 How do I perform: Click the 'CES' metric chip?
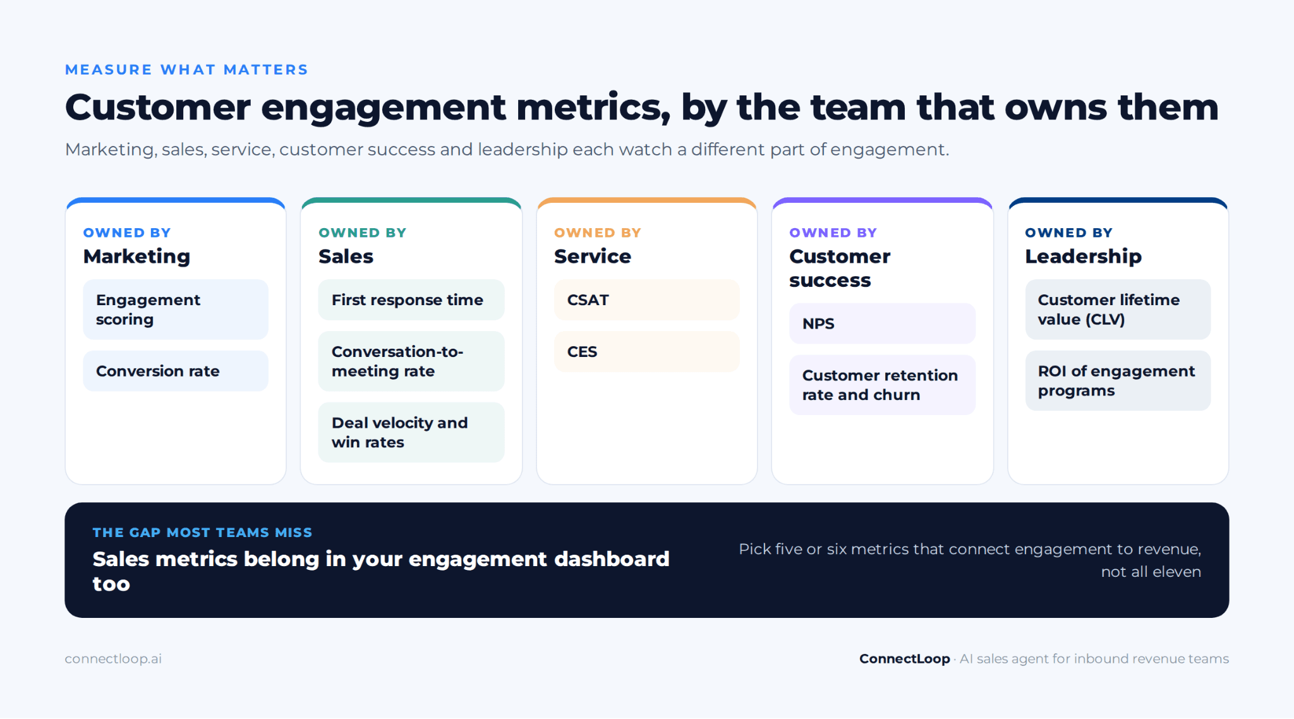(x=647, y=352)
